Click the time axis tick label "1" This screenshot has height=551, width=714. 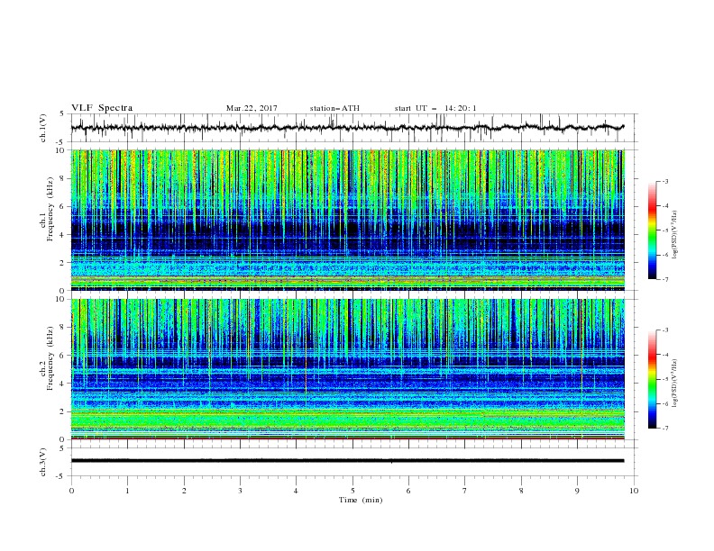(x=127, y=491)
